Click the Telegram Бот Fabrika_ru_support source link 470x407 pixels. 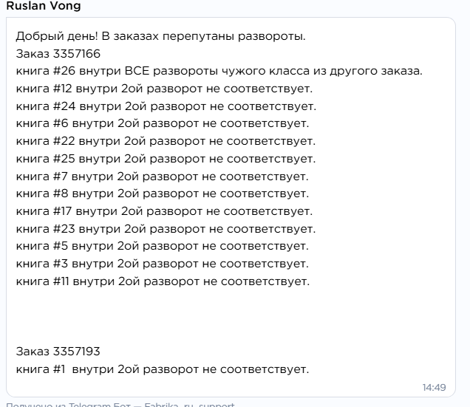120,404
